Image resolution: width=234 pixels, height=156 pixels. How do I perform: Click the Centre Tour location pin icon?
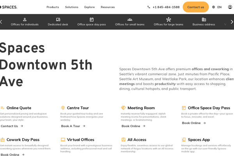coord(63,108)
